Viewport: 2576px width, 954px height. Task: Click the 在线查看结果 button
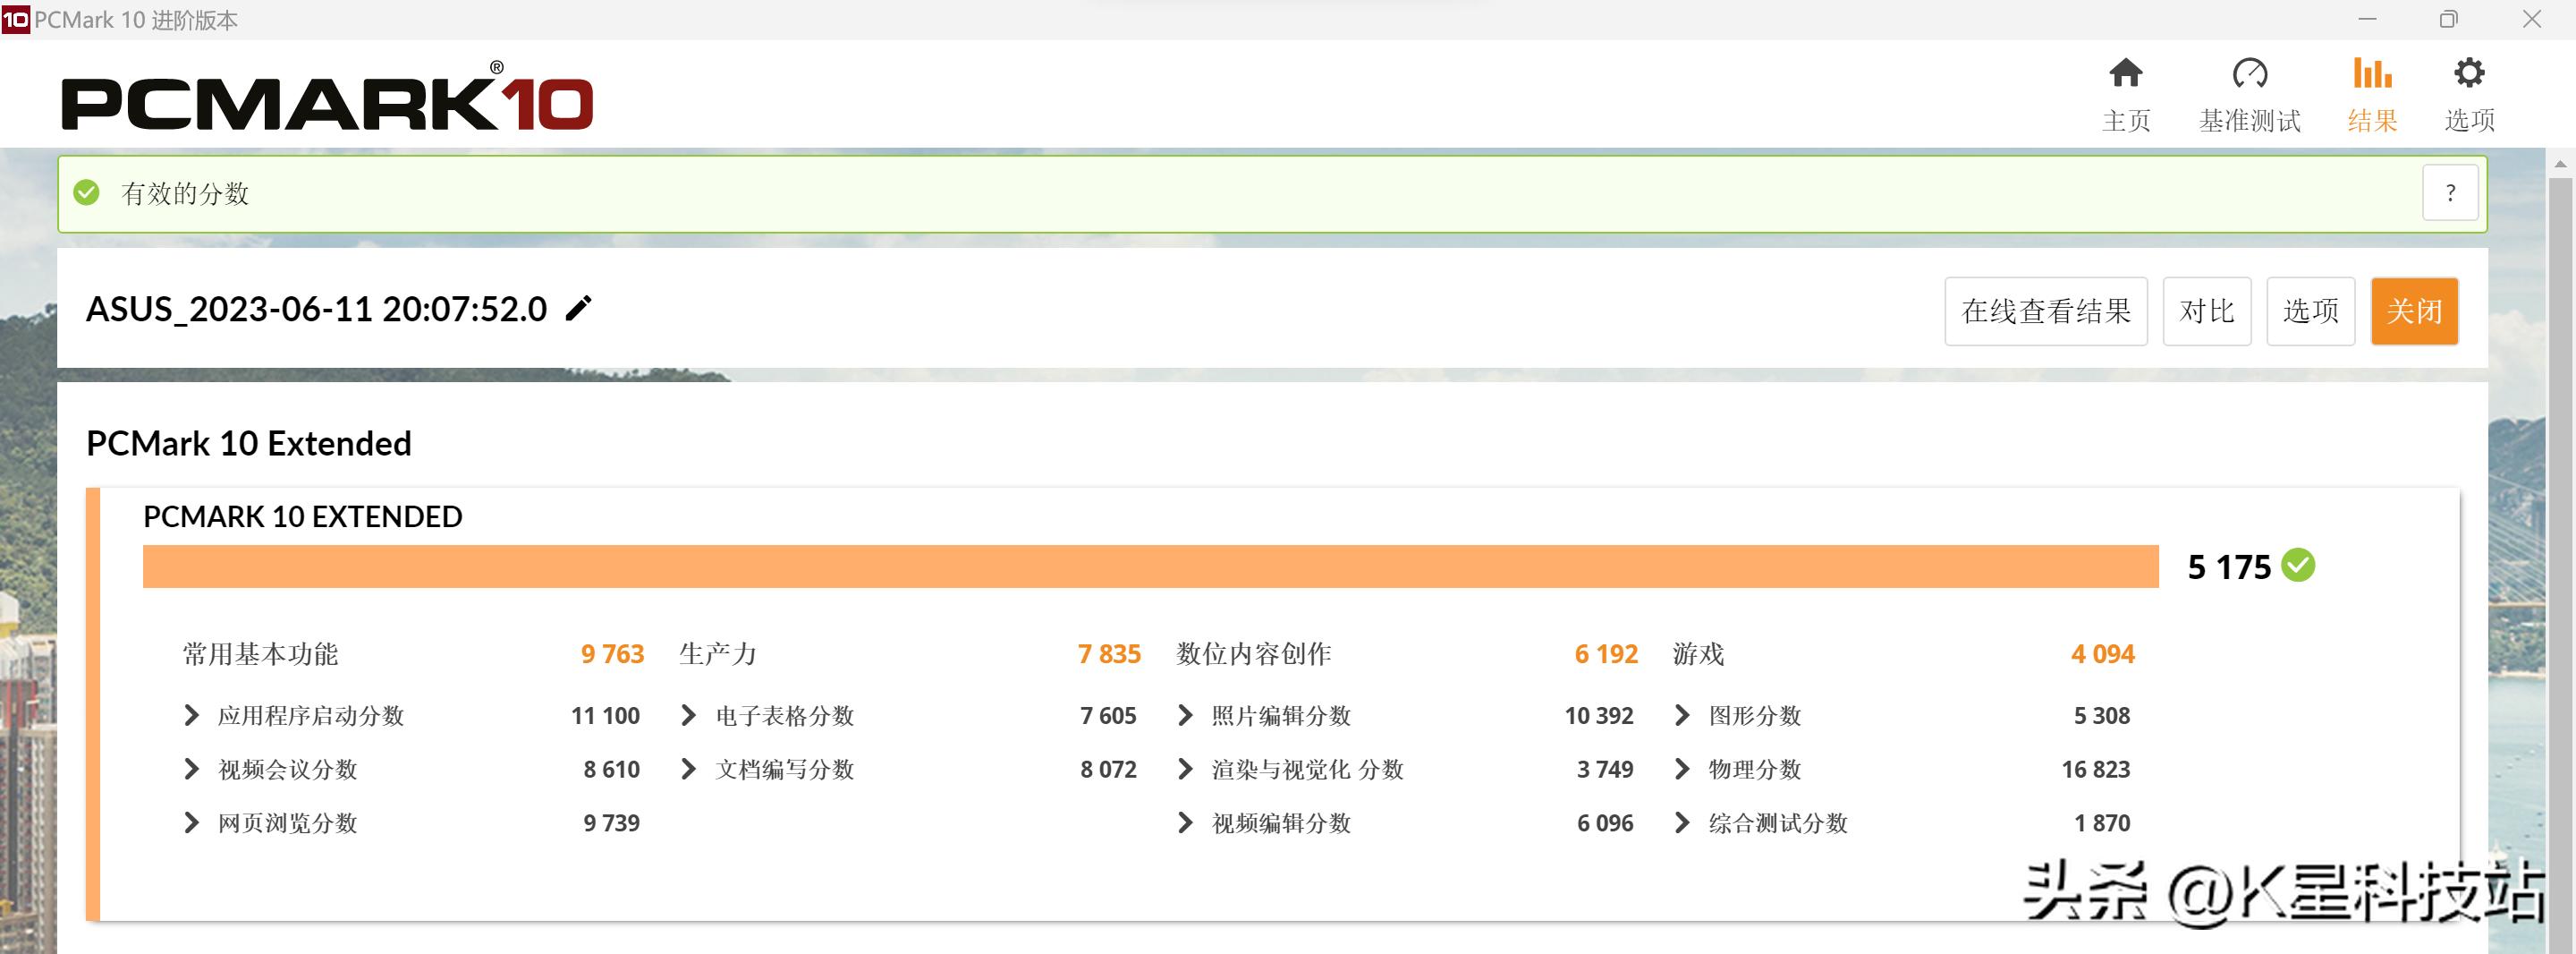[x=2045, y=311]
